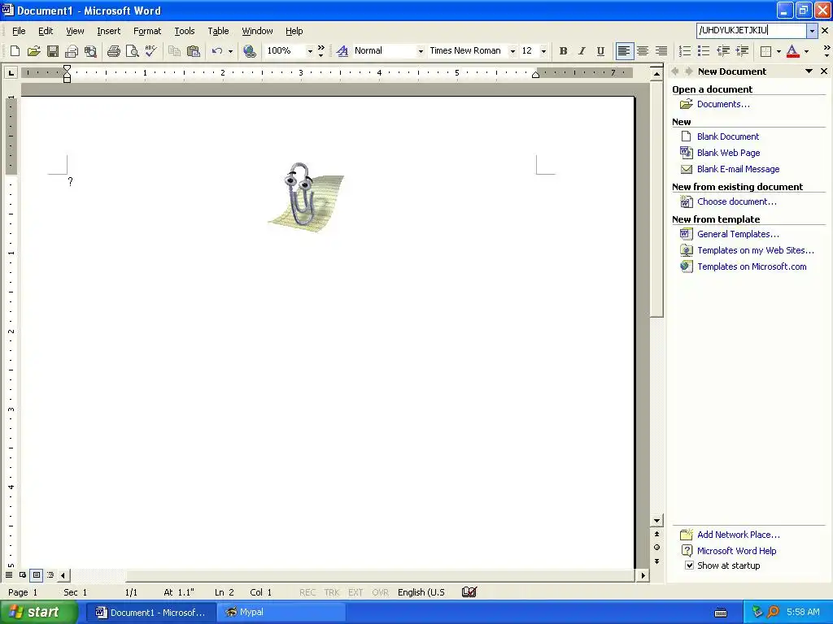
Task: Apply numbered list formatting
Action: point(685,51)
